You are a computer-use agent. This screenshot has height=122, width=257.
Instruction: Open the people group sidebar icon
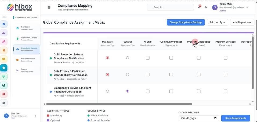[x=4, y=85]
